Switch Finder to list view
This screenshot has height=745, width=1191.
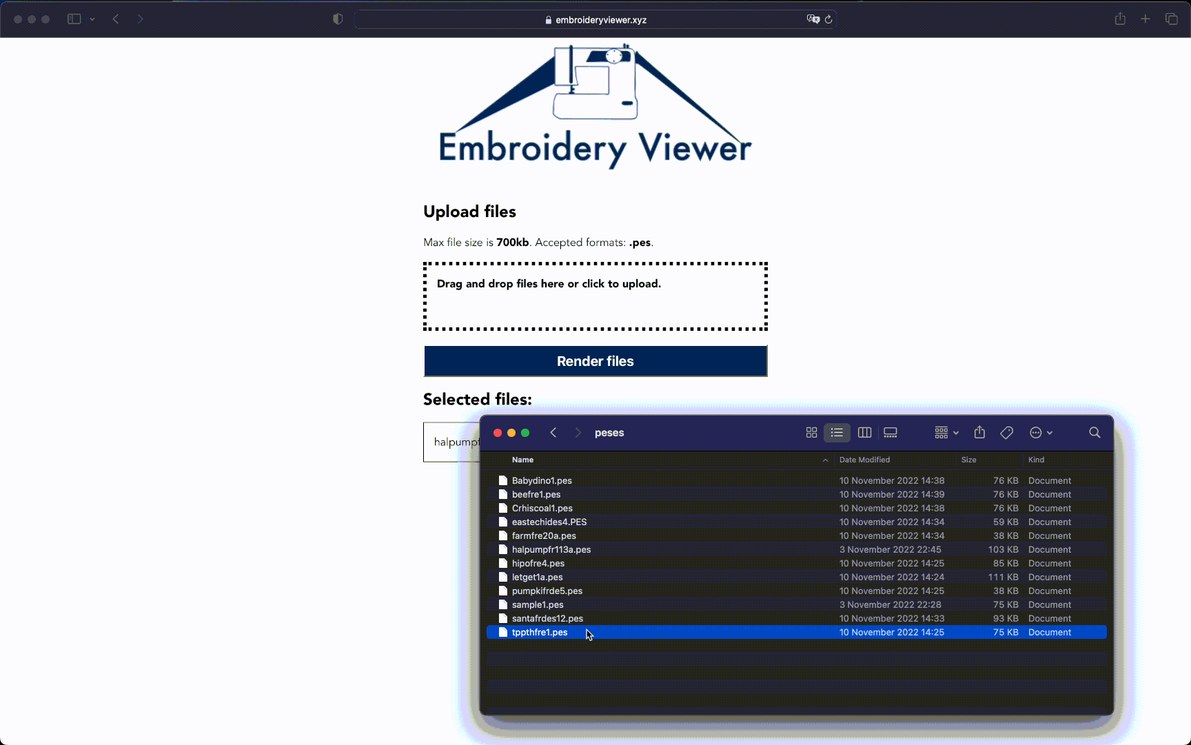coord(837,433)
